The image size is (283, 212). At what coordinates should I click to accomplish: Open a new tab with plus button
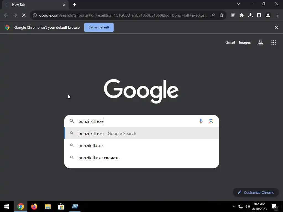pyautogui.click(x=75, y=5)
